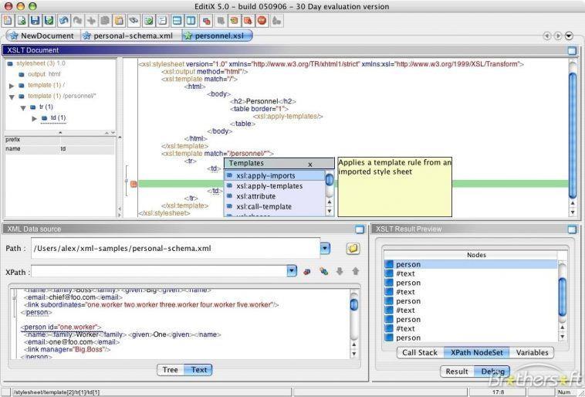Screen dimensions: 585x397
Task: Open the Call Stack tab
Action: pyautogui.click(x=420, y=352)
